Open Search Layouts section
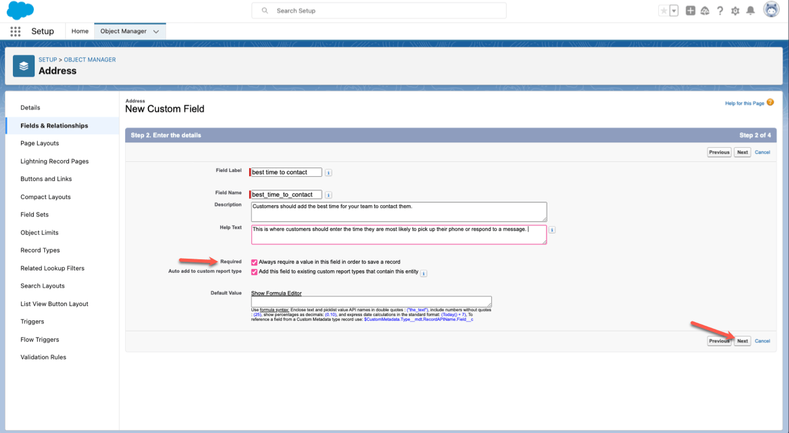 (43, 286)
